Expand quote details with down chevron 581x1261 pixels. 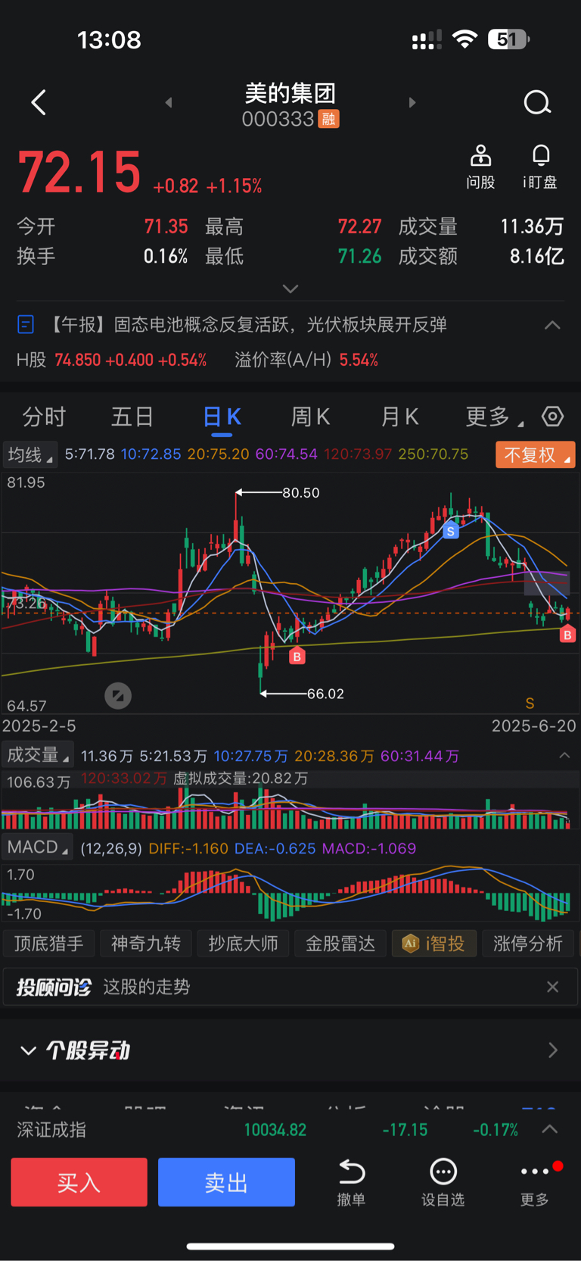click(290, 289)
